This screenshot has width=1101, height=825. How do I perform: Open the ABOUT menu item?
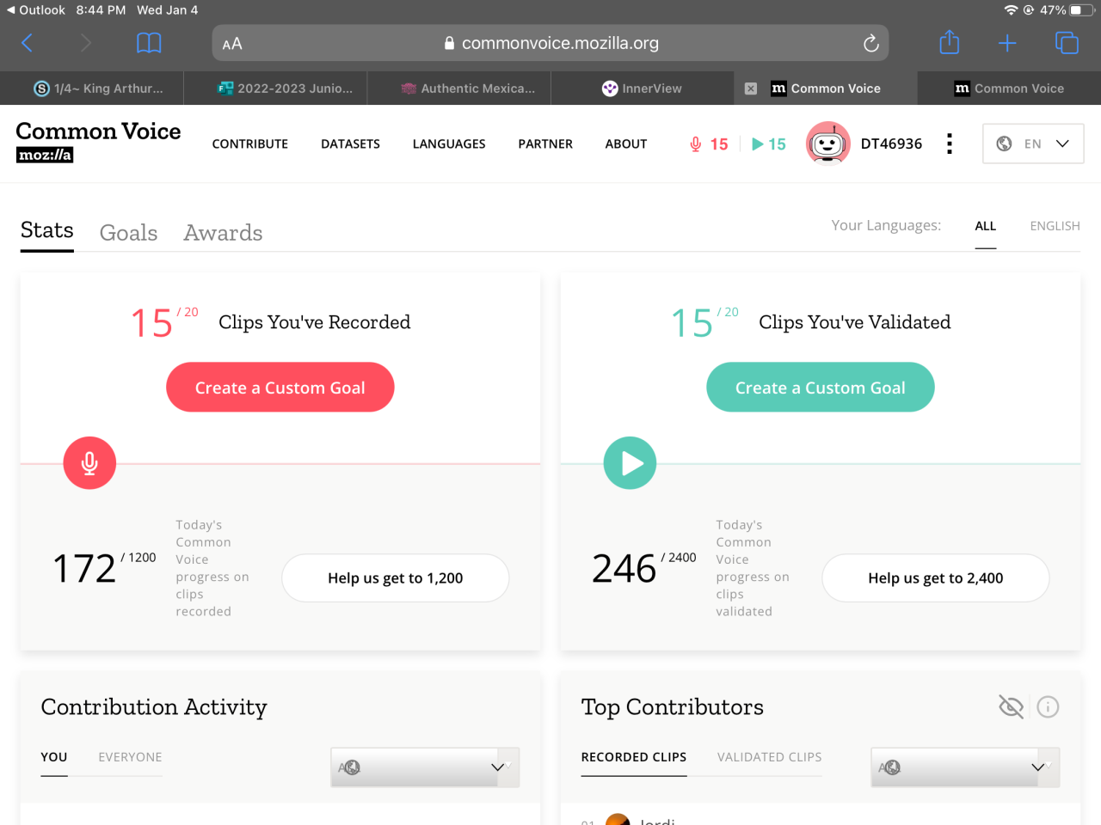626,144
